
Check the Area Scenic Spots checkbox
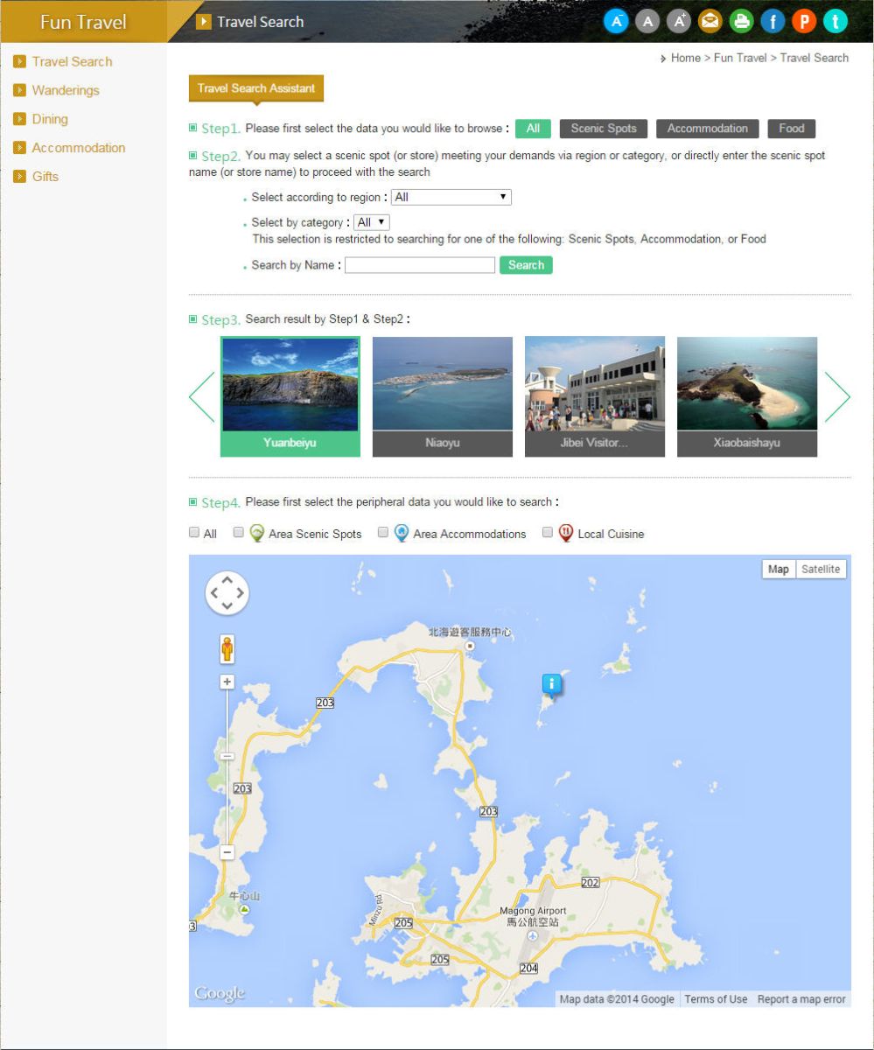238,533
